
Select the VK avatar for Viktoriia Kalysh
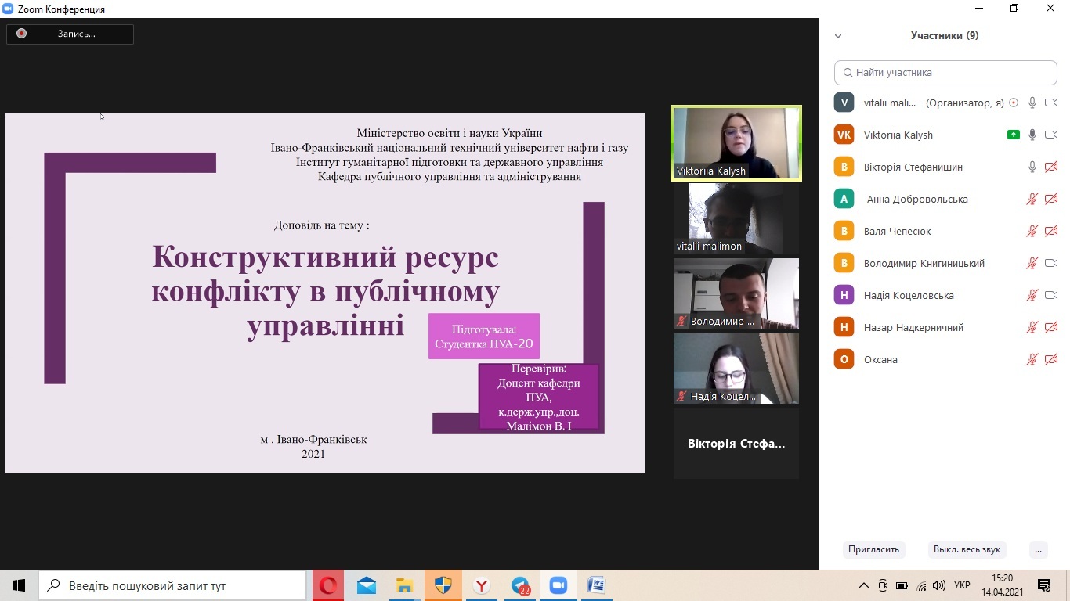pyautogui.click(x=844, y=135)
